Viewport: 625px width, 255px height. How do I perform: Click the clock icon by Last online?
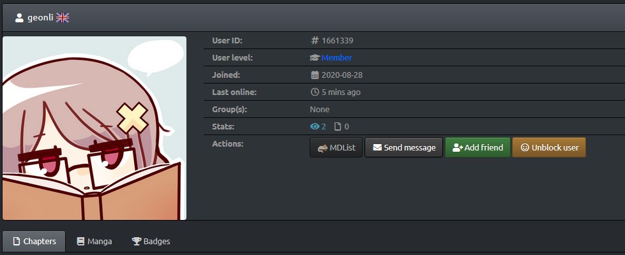coord(315,92)
